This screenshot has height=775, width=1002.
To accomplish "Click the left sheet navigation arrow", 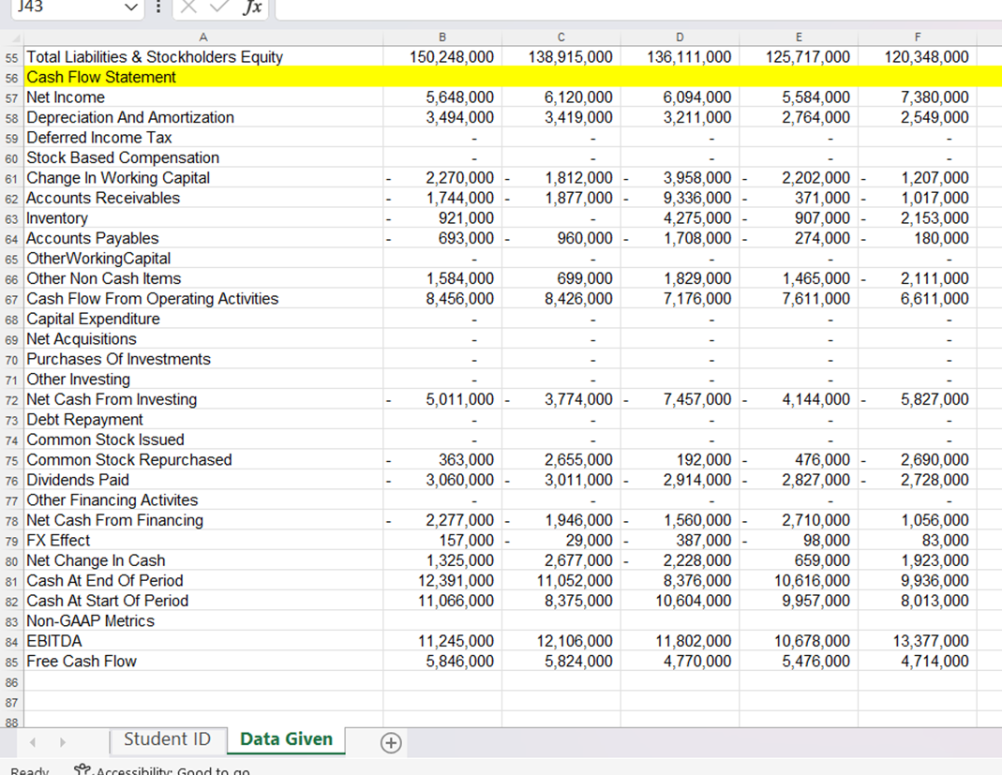I will (x=32, y=740).
